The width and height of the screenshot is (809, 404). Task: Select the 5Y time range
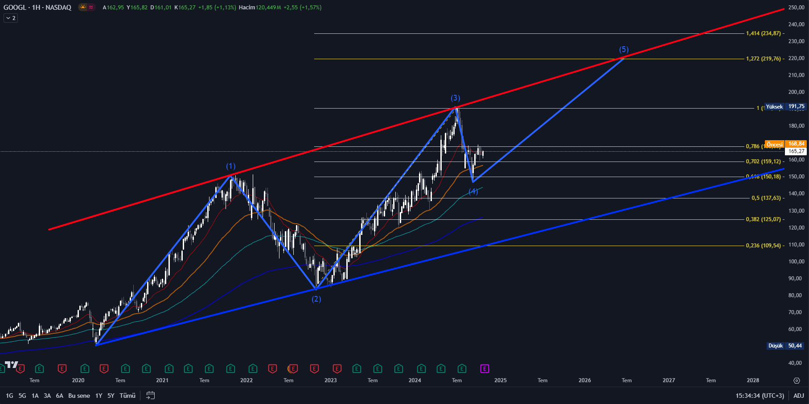(111, 396)
